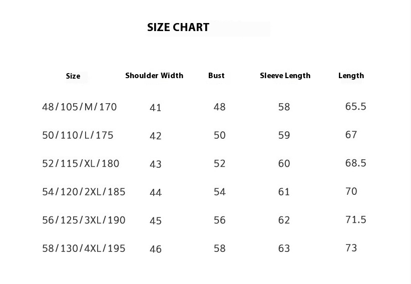Click the Bust column header
411x284 pixels.
[x=216, y=76]
